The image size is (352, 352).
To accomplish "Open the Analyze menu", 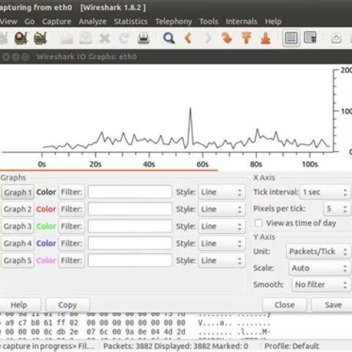I will [92, 21].
